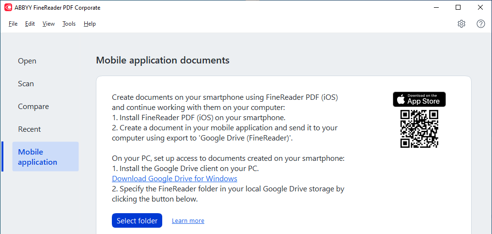Open the Tools menu
The image size is (492, 234).
tap(69, 24)
